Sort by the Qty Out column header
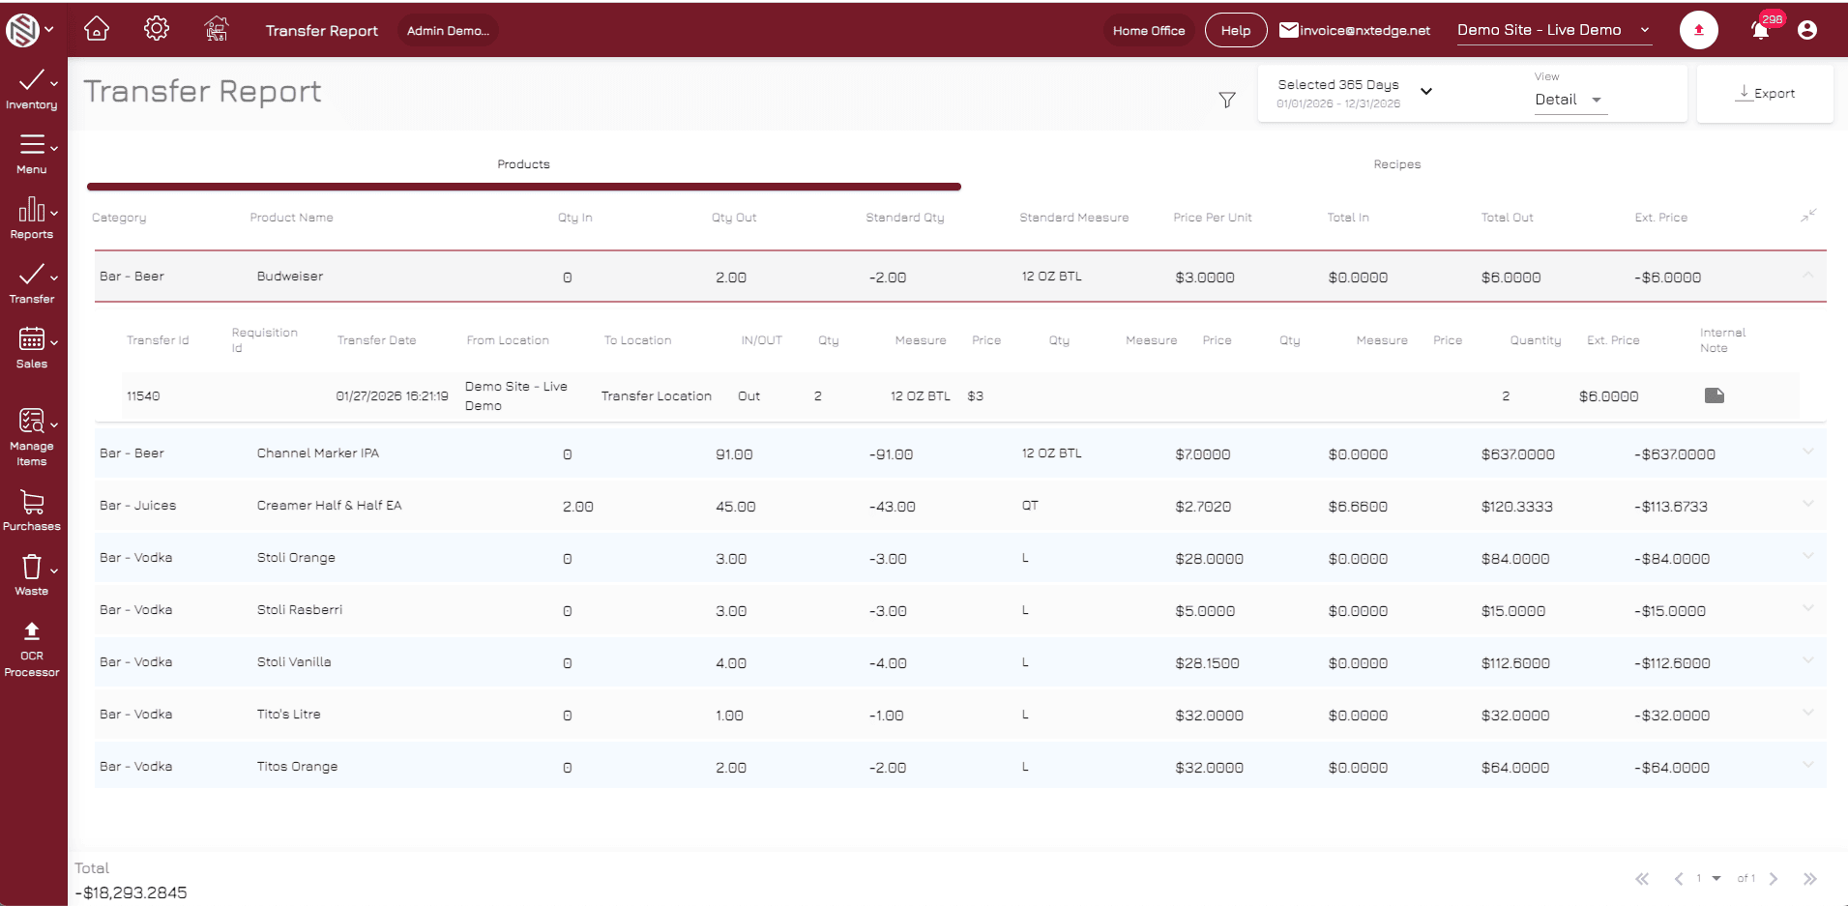Viewport: 1848px width, 906px height. click(x=734, y=218)
